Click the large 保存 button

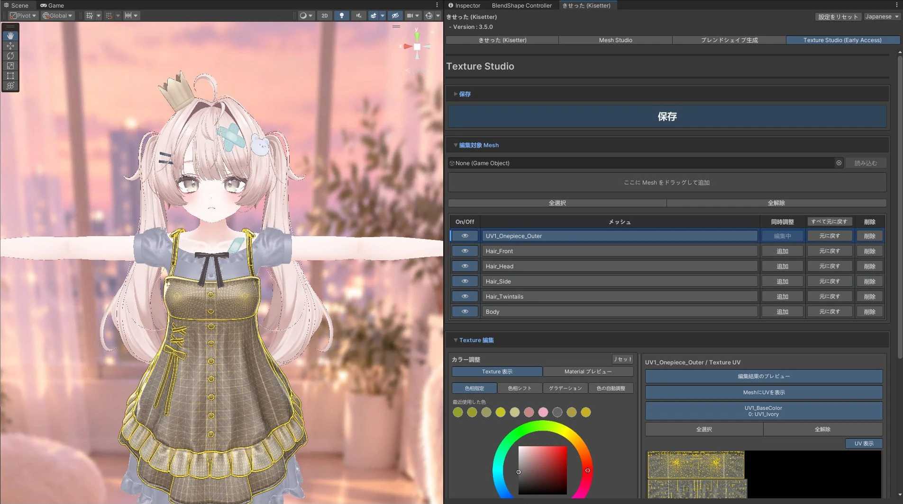point(667,116)
